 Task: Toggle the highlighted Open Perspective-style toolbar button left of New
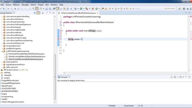click(x=37, y=9)
